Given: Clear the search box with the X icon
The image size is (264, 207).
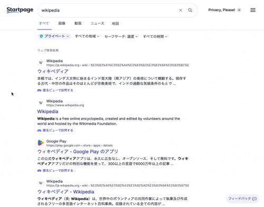Looking at the screenshot, I should click(x=181, y=10).
